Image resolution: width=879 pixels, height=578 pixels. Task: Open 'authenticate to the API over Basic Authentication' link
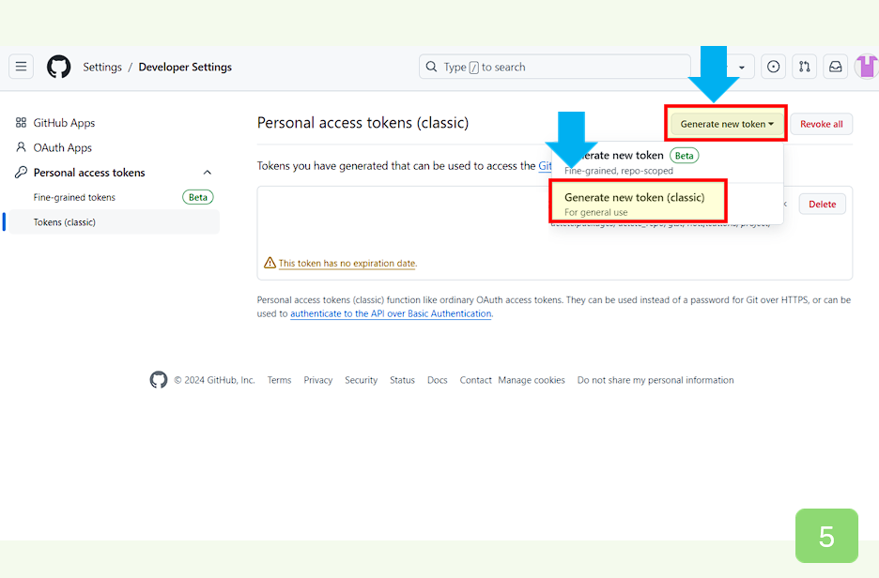pyautogui.click(x=391, y=313)
